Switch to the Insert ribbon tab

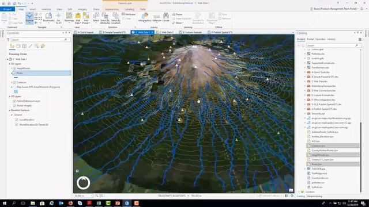tap(33, 9)
